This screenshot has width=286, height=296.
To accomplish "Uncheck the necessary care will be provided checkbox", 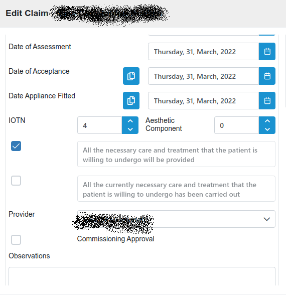I will [16, 146].
